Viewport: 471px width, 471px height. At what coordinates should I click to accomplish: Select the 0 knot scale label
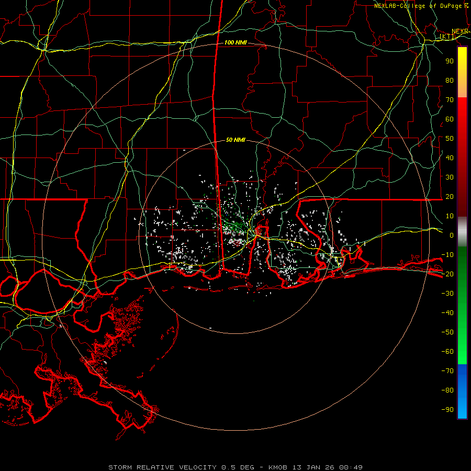click(x=452, y=235)
